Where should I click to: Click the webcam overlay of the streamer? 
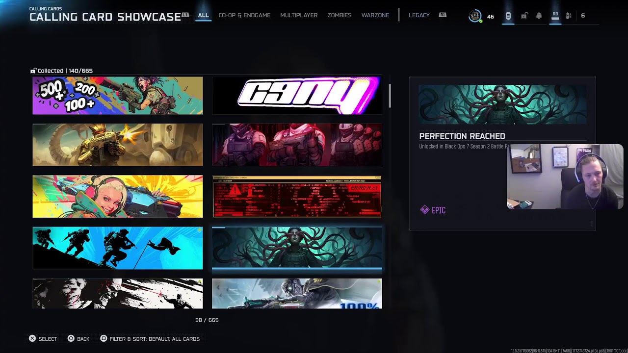(565, 176)
